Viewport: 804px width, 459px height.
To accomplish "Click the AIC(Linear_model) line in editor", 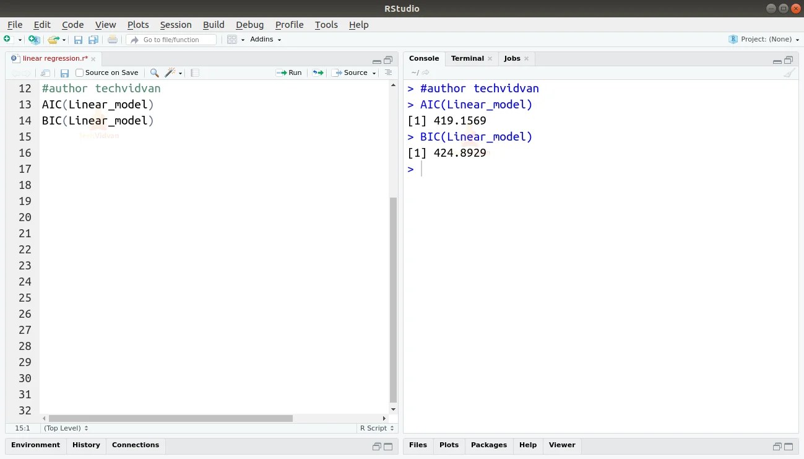I will (x=98, y=105).
